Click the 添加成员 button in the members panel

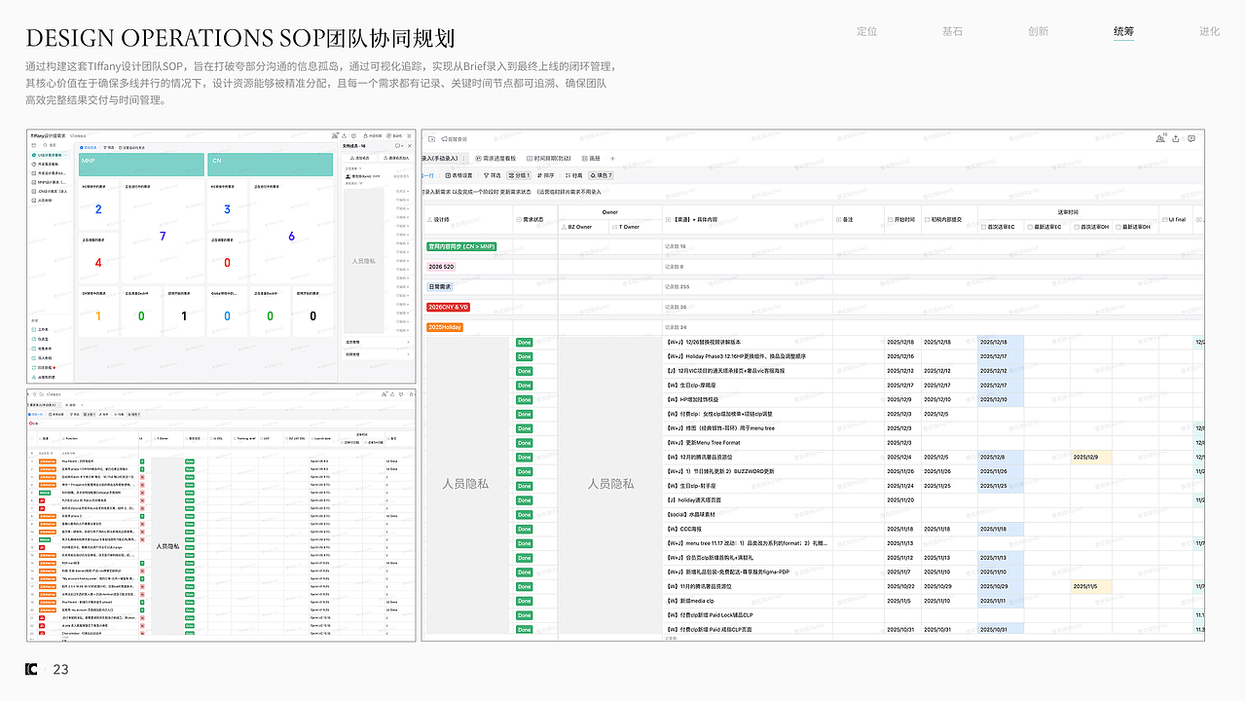(x=362, y=158)
